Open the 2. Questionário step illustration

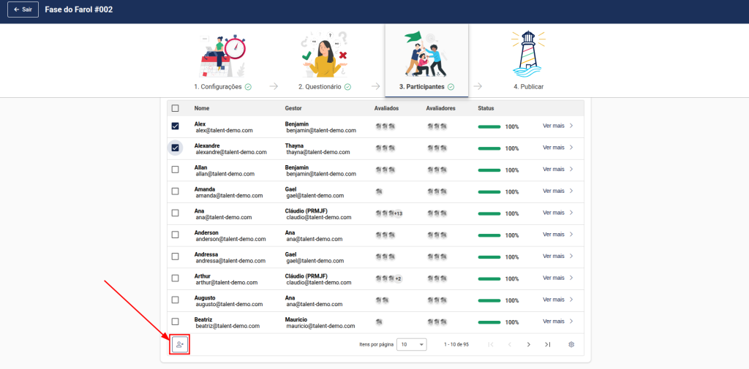(324, 55)
